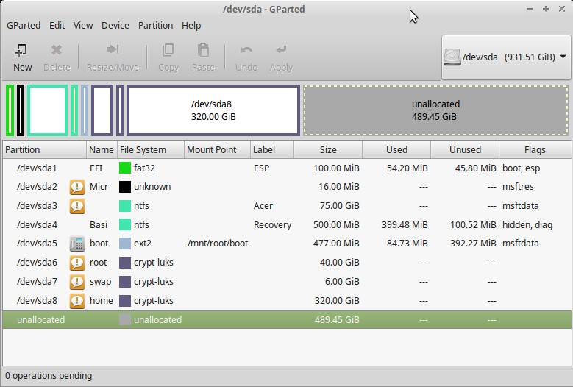
Task: Sort by the Used column header
Action: tap(396, 150)
